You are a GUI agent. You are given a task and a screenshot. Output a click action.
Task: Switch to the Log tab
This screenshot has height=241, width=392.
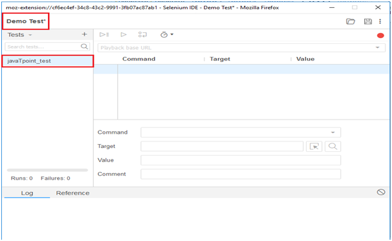27,193
